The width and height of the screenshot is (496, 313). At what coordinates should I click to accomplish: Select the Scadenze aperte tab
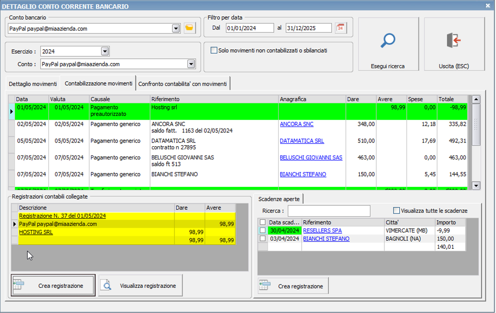(279, 199)
